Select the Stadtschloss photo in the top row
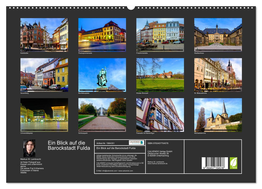Image resolution: width=262 pixels, height=189 pixels. pos(217,34)
